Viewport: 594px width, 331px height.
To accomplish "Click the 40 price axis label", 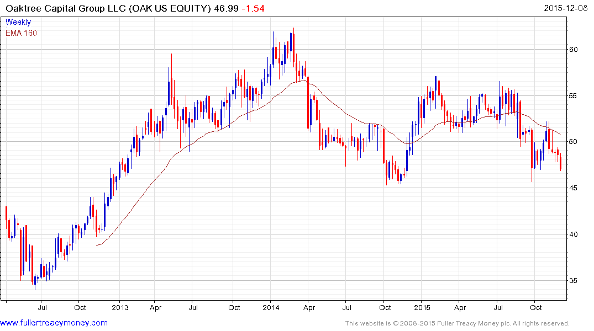I will click(x=573, y=234).
